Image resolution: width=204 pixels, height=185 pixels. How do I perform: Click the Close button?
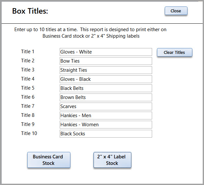(x=176, y=11)
